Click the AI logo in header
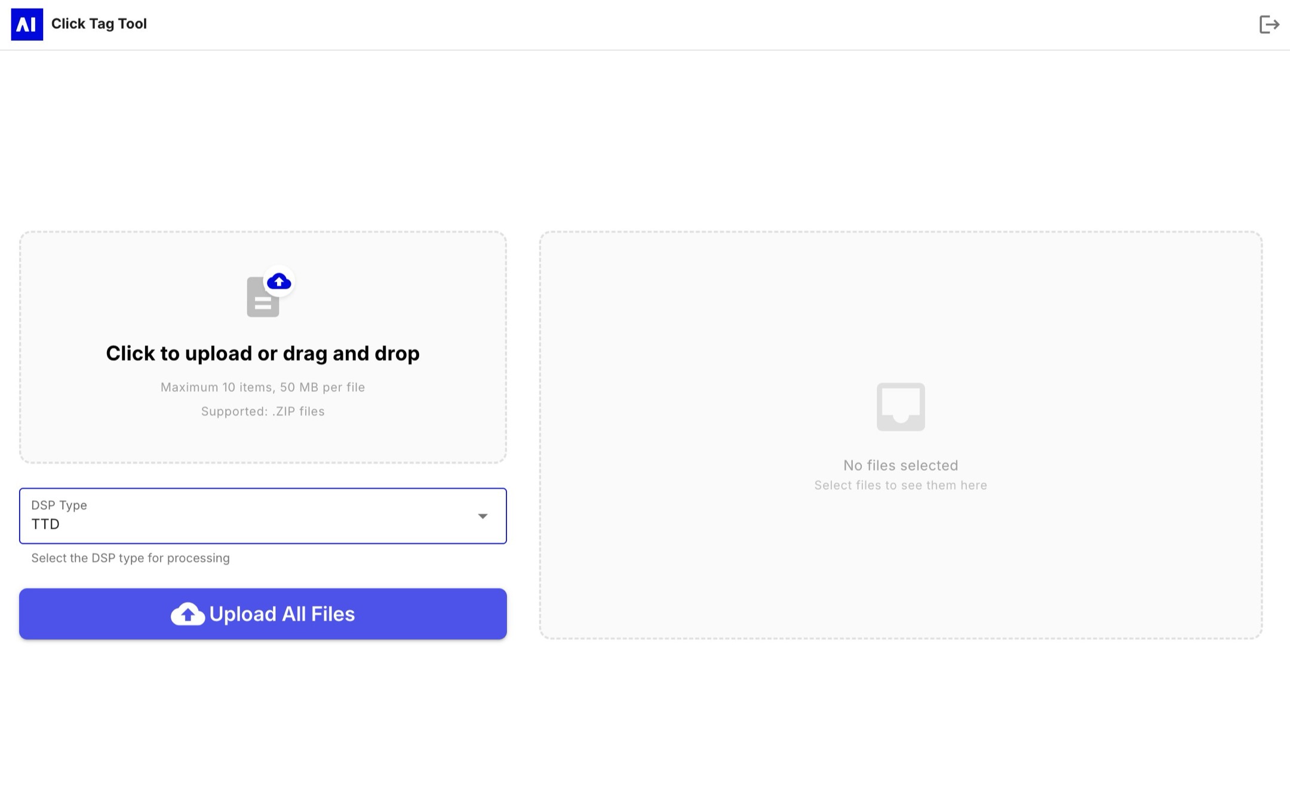Image resolution: width=1290 pixels, height=806 pixels. 27,24
